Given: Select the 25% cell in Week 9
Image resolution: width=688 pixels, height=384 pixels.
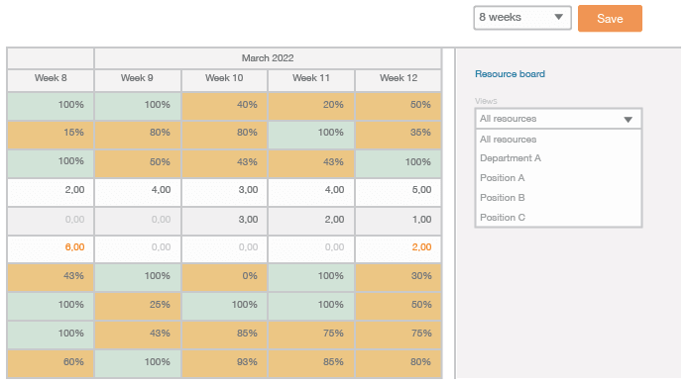Looking at the screenshot, I should tap(138, 306).
